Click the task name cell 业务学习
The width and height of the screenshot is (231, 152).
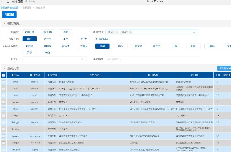point(94,129)
